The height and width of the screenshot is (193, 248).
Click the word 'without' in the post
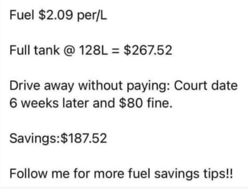click(101, 85)
